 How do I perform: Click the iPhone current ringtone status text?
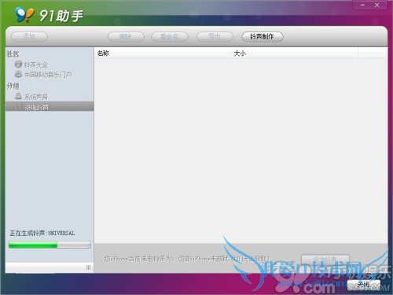tap(187, 259)
